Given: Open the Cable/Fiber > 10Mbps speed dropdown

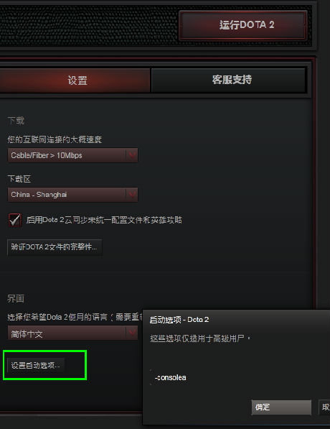Looking at the screenshot, I should click(x=72, y=155).
